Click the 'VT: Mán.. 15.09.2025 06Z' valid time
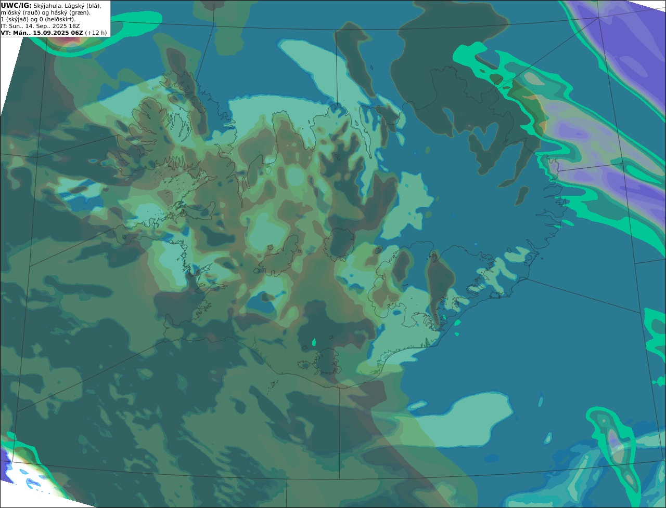Viewport: 666px width, 508px height. point(42,32)
